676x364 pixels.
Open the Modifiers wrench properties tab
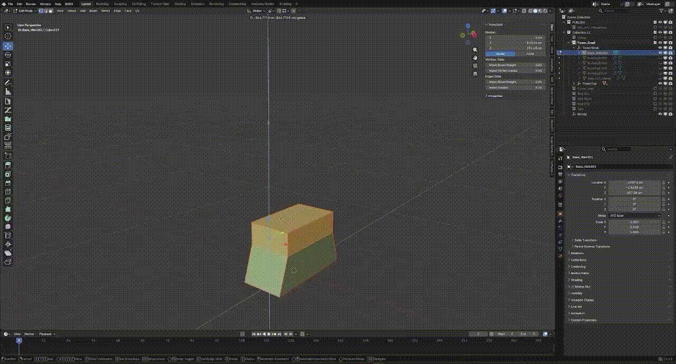560,221
